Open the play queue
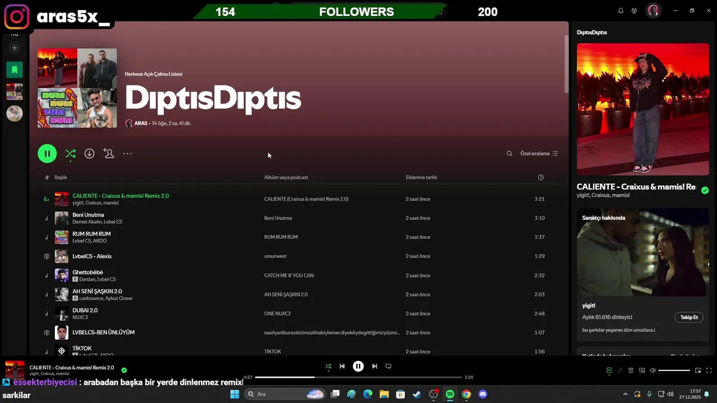The width and height of the screenshot is (717, 403). coord(631,370)
